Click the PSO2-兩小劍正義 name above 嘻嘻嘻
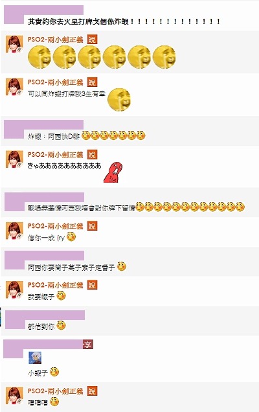Viewport: 259px width, 412px height. (56, 391)
